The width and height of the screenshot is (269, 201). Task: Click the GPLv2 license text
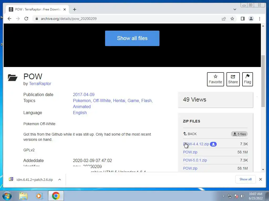(29, 150)
